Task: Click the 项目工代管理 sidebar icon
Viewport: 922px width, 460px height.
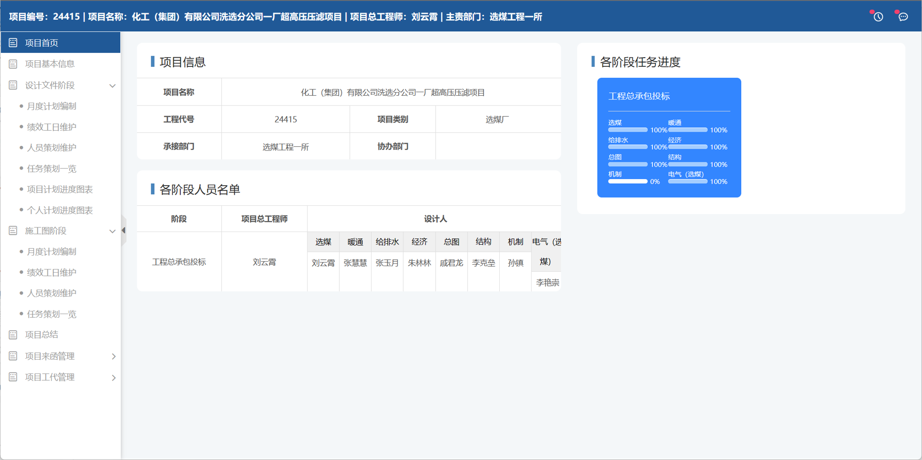Action: tap(13, 377)
